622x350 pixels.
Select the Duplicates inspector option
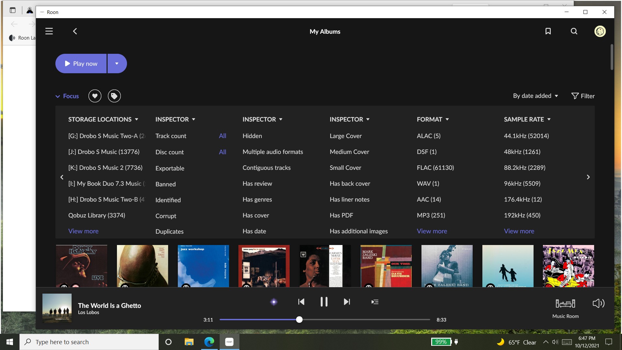[169, 231]
